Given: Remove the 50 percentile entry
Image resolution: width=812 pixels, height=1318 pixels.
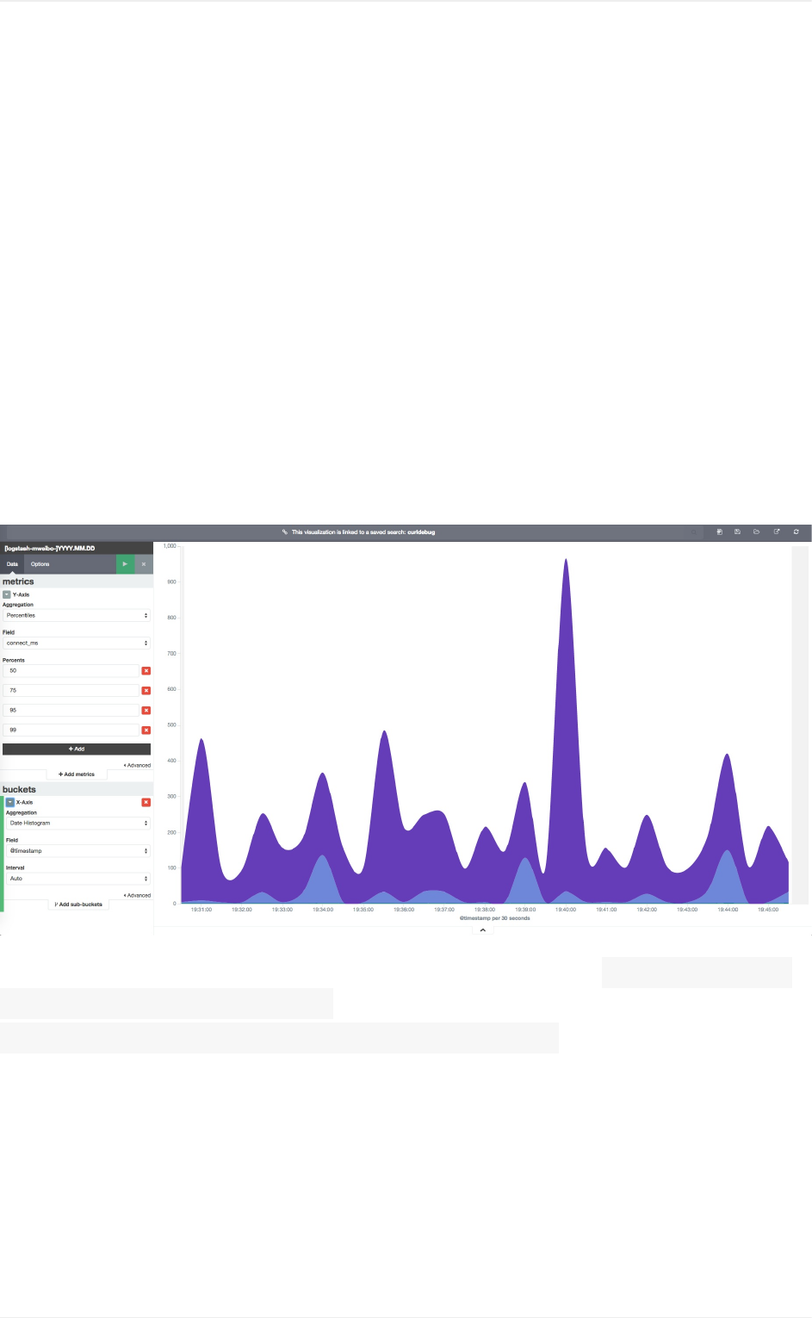Looking at the screenshot, I should point(146,671).
